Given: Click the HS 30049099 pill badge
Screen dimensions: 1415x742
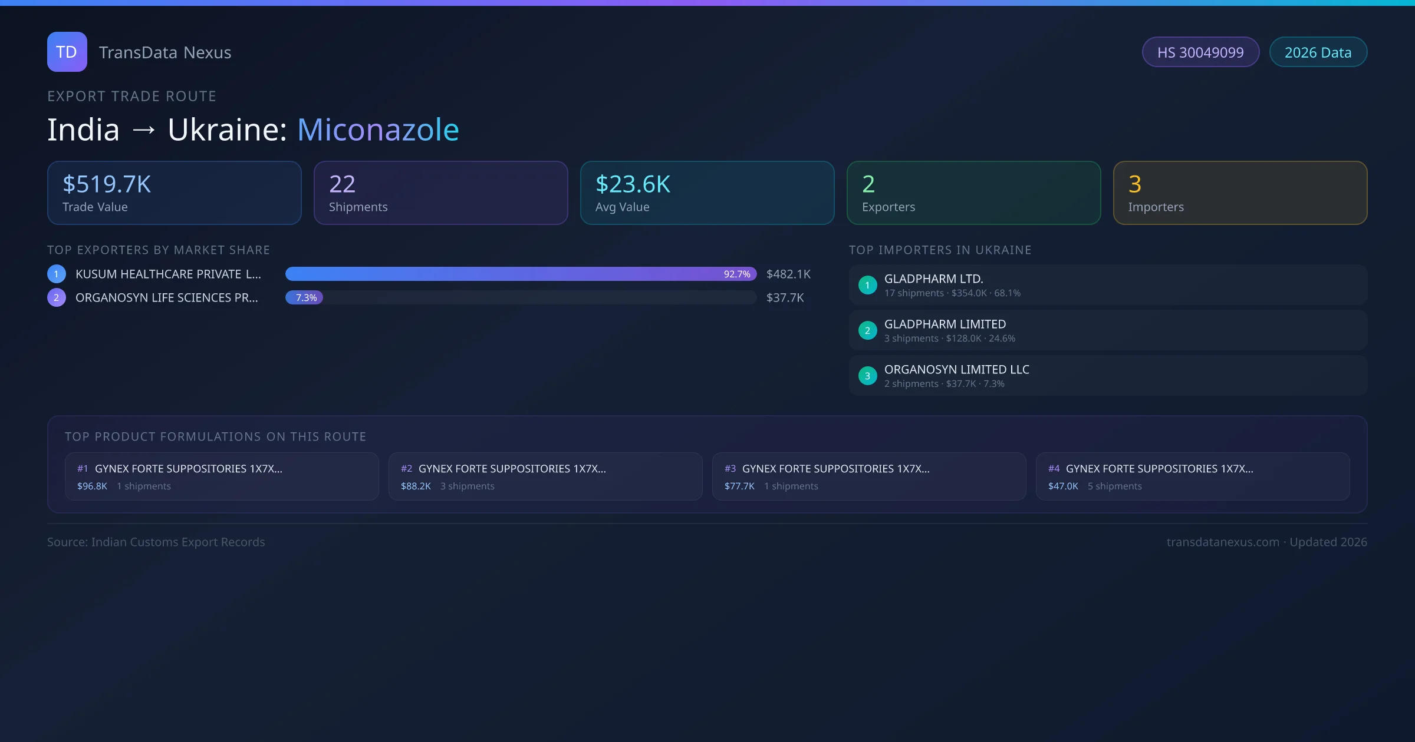Looking at the screenshot, I should tap(1200, 52).
